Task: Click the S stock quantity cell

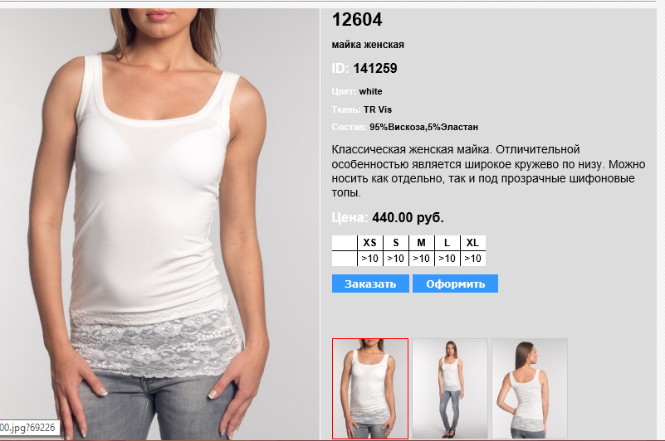Action: tap(396, 259)
